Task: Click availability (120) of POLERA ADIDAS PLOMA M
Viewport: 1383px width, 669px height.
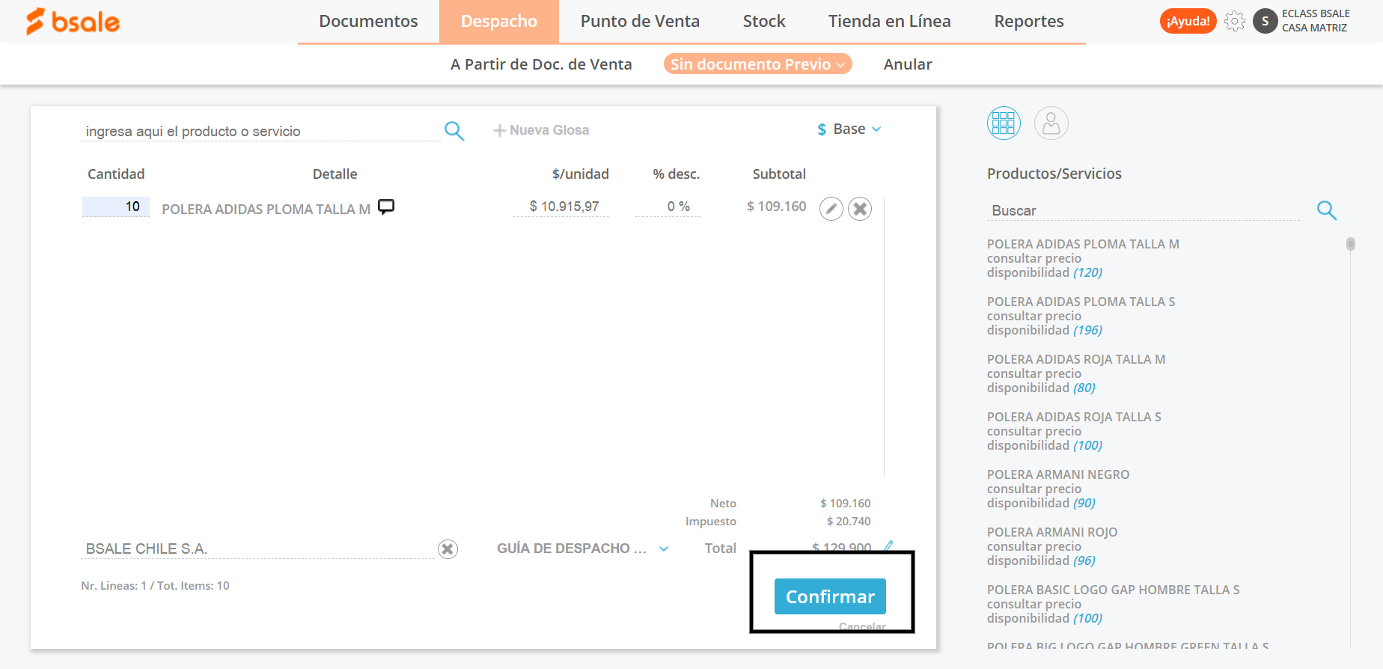Action: 1087,272
